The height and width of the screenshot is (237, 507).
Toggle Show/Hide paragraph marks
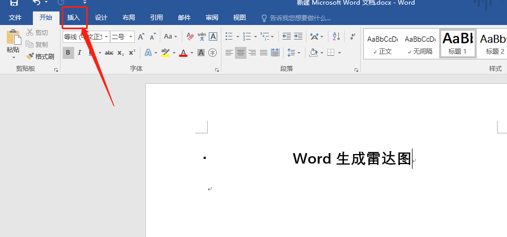353,36
